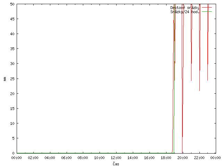Screen dimensions: 222x166
Task: Click the 10 y-axis label
Action: tap(12, 123)
